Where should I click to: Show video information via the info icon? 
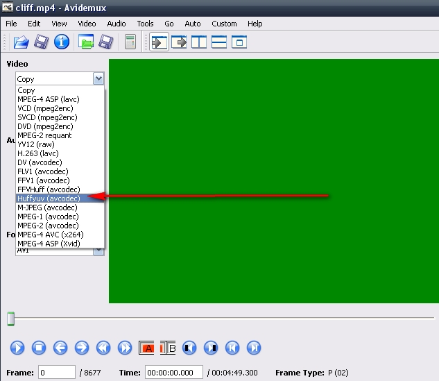[x=62, y=42]
